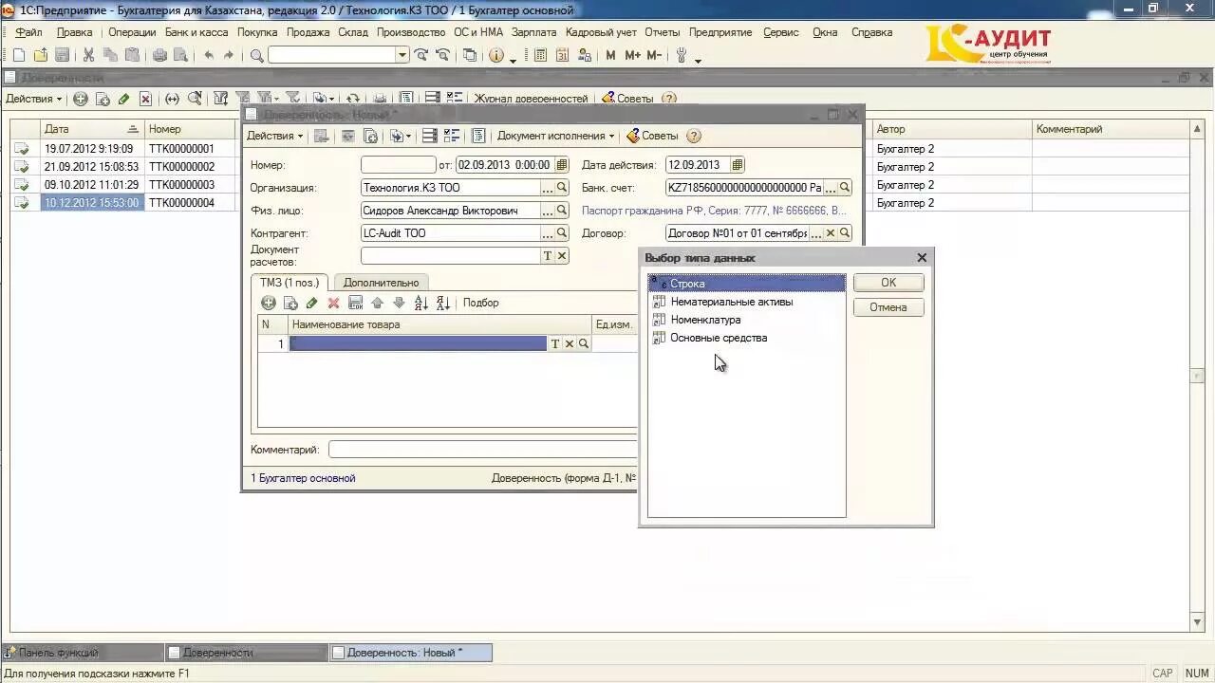1215x683 pixels.
Task: Click Sort ascending icon in ТМЗ toolbar
Action: coord(421,303)
